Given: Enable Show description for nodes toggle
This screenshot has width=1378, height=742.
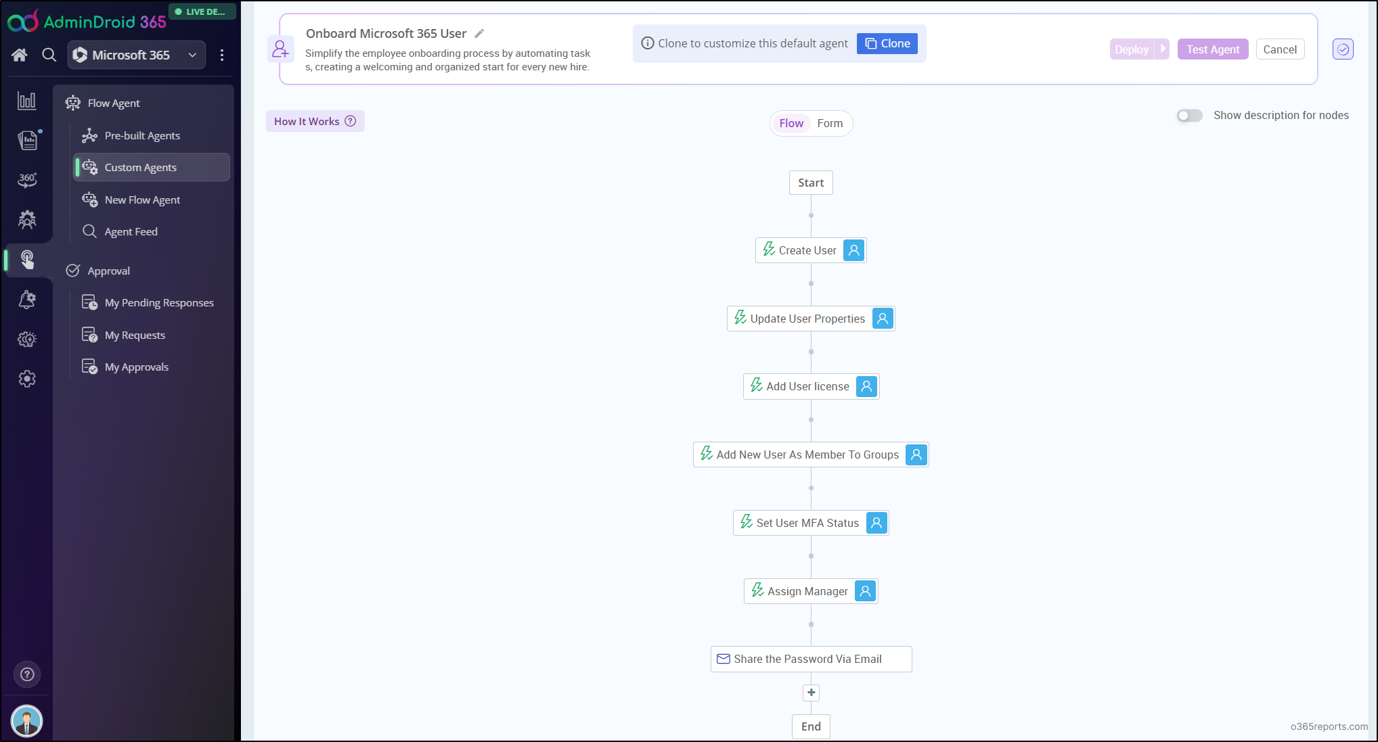Looking at the screenshot, I should point(1189,116).
